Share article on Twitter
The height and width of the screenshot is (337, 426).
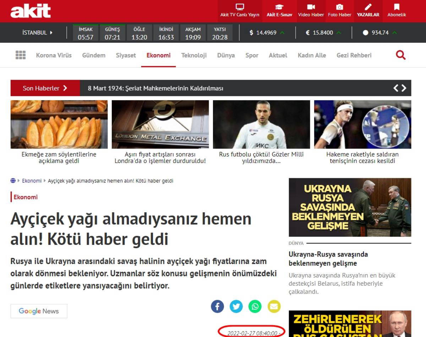236,306
